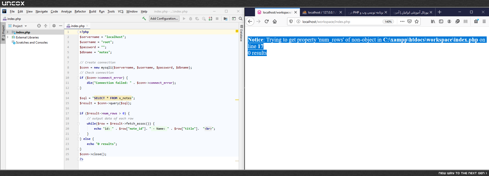Toggle the 1: Project side tab
Viewport: 489px width, 176px height.
3,33
